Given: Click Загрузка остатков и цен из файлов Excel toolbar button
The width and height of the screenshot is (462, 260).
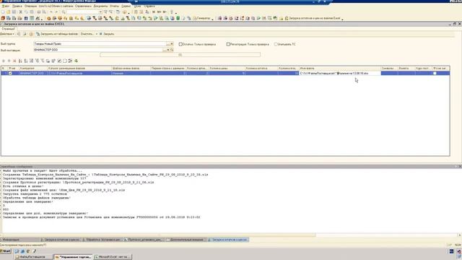Looking at the screenshot, I should [313, 18].
